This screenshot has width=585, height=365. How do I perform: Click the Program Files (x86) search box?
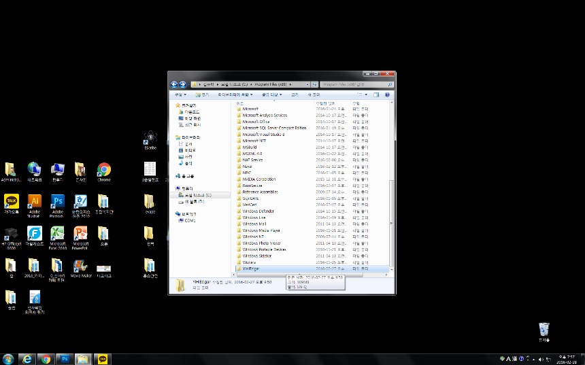(x=356, y=85)
